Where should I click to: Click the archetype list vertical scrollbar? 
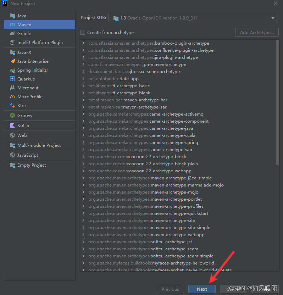click(x=278, y=103)
